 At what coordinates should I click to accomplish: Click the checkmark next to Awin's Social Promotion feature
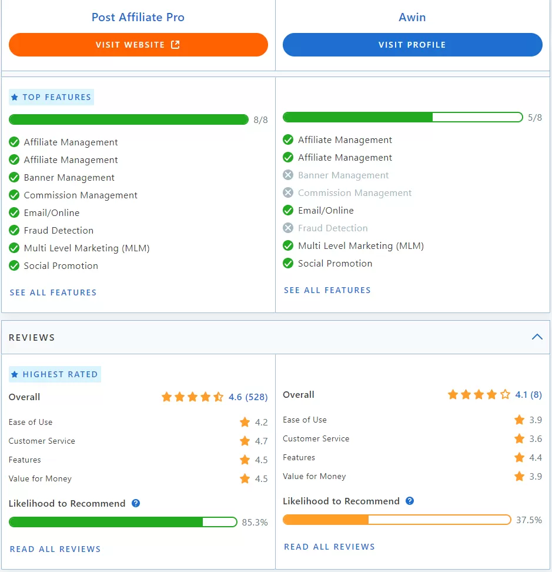tap(289, 264)
